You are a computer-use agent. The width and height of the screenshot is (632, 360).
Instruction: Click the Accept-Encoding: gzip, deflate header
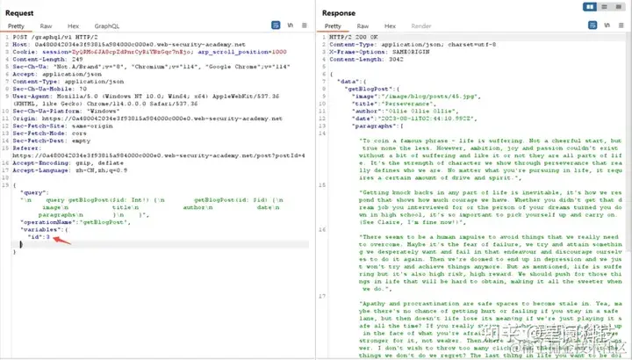point(68,162)
